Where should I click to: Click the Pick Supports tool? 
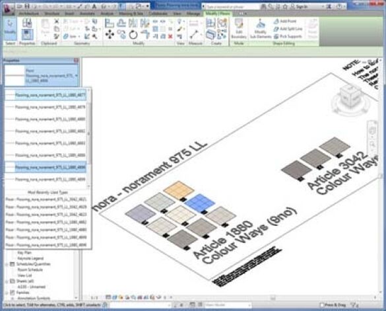(288, 36)
